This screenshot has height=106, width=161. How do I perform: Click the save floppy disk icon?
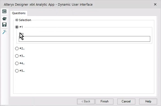[x=4, y=25]
